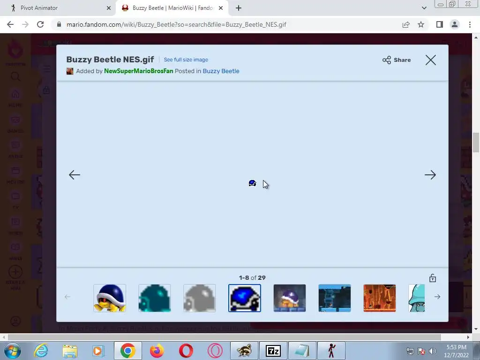Select the orange lava level thumbnail
This screenshot has height=360, width=480.
(380, 298)
